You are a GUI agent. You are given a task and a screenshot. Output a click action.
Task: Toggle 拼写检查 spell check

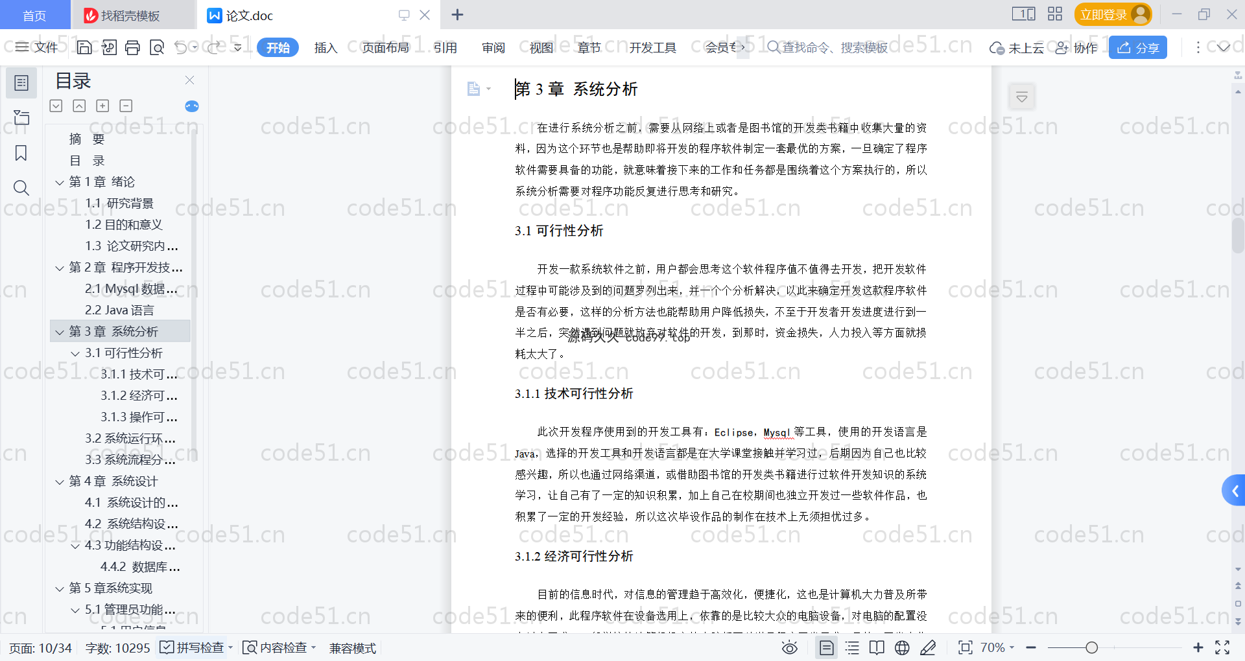coord(193,647)
